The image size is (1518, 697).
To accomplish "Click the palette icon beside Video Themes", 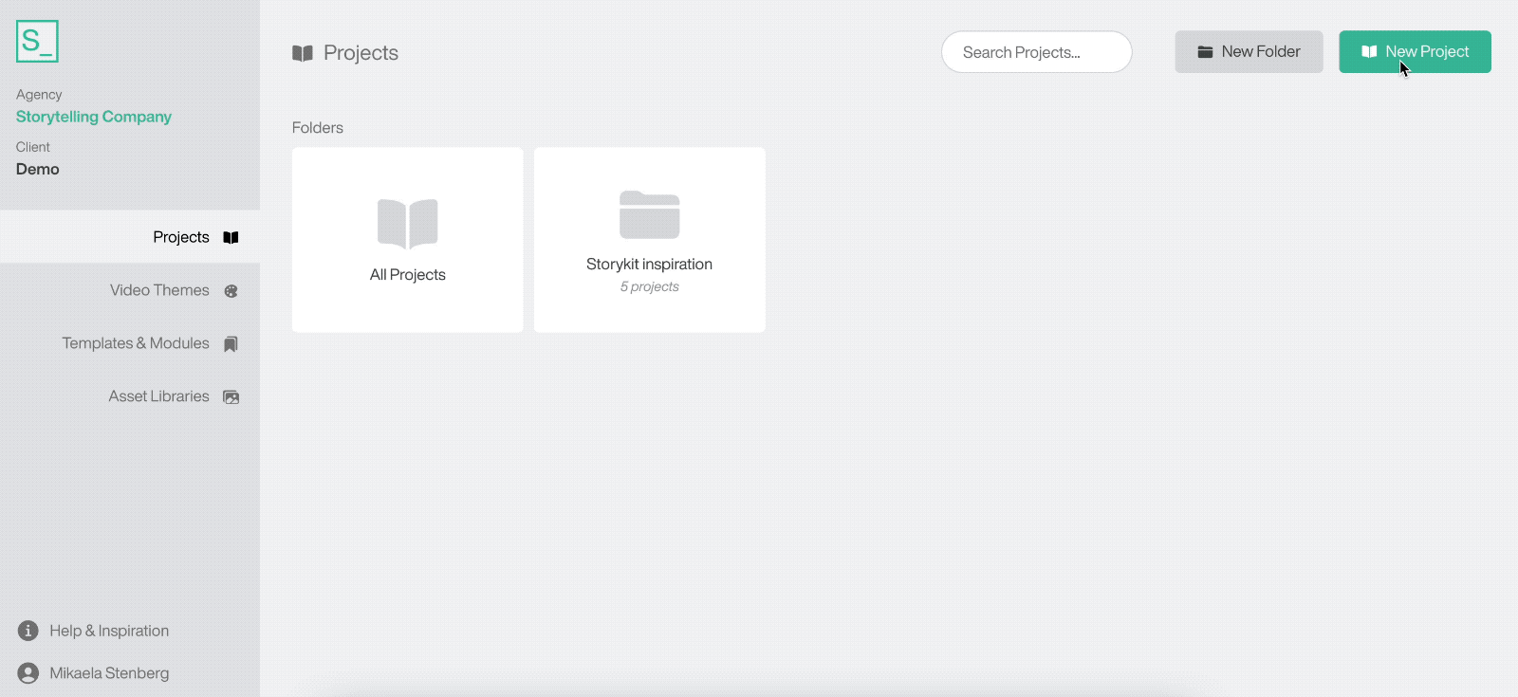I will coord(231,291).
